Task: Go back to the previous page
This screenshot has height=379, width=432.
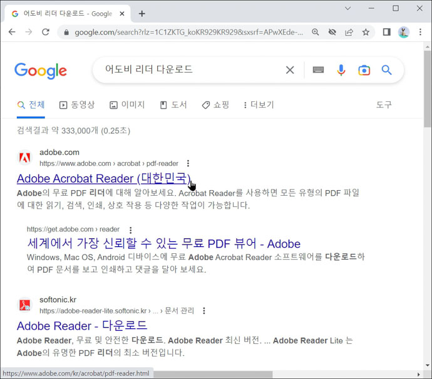Action: pyautogui.click(x=12, y=32)
